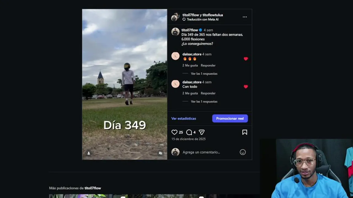Open daisac.store avatar on 'Con todo' comment

175,84
